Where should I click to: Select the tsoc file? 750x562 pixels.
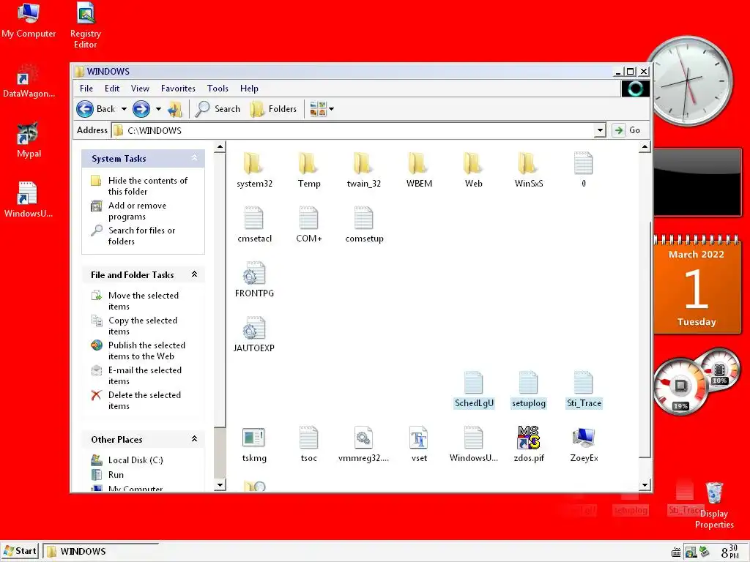(x=309, y=444)
